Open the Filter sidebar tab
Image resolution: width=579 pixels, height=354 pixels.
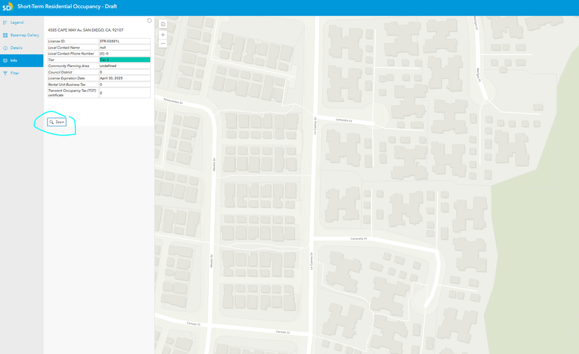coord(22,73)
